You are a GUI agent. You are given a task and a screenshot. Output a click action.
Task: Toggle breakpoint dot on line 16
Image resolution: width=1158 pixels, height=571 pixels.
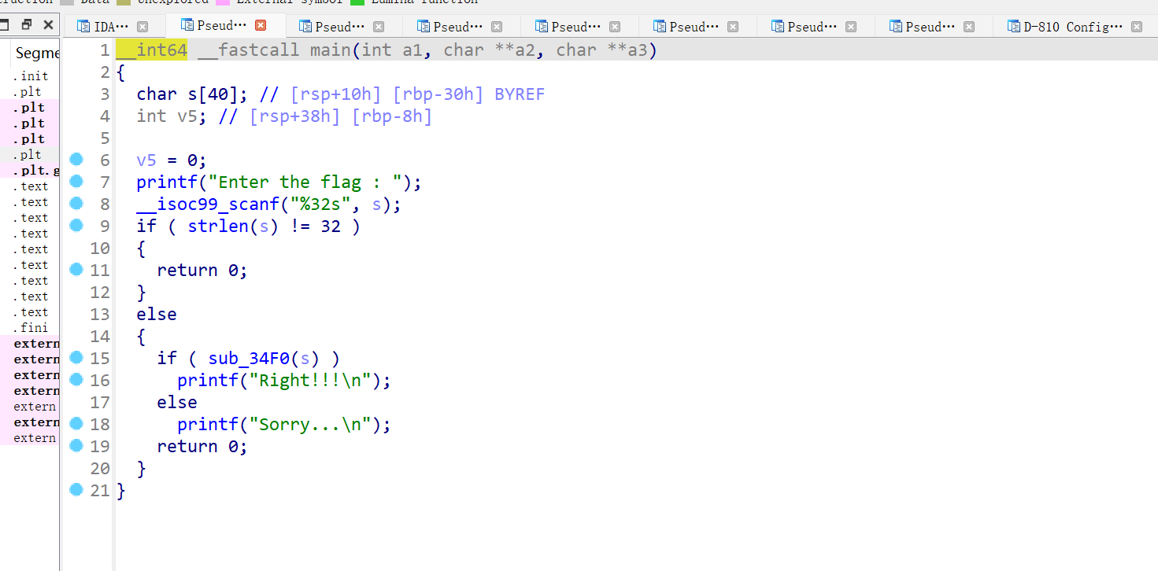[76, 380]
